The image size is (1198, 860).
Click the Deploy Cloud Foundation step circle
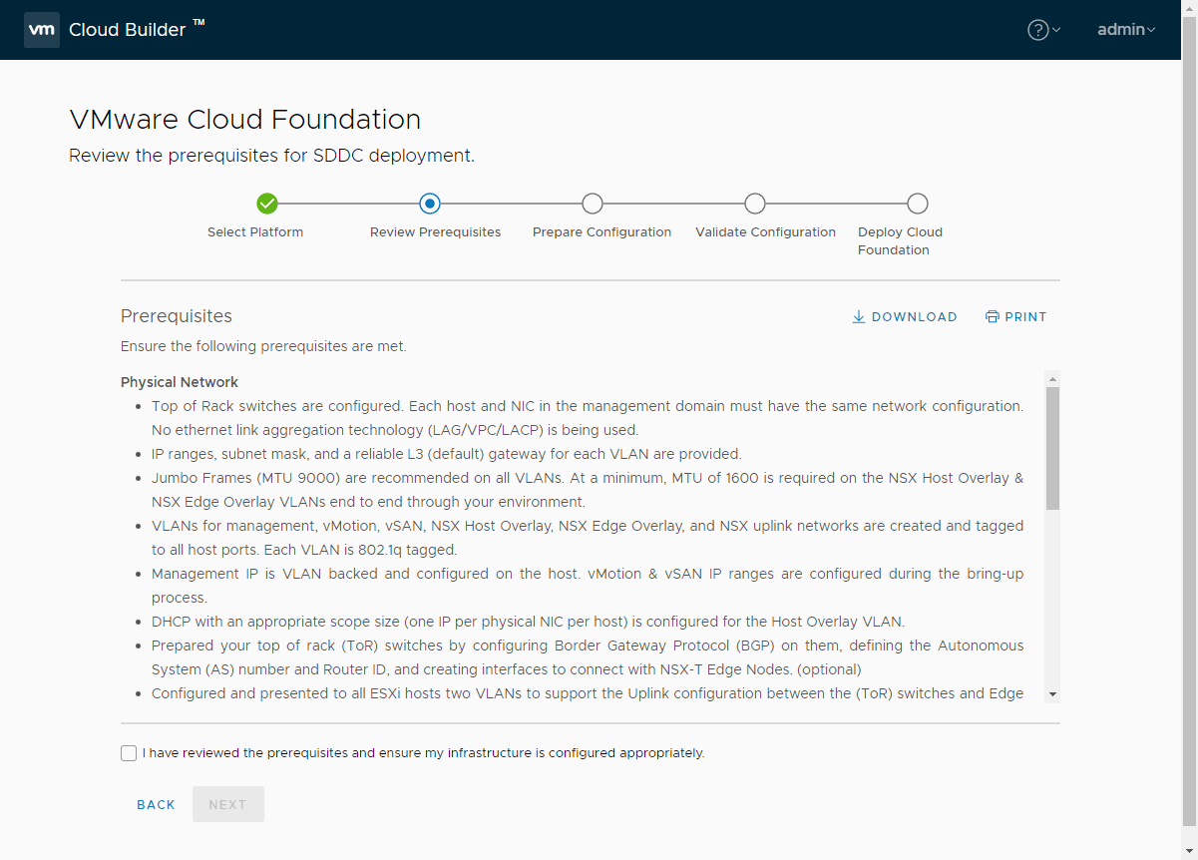coord(918,204)
